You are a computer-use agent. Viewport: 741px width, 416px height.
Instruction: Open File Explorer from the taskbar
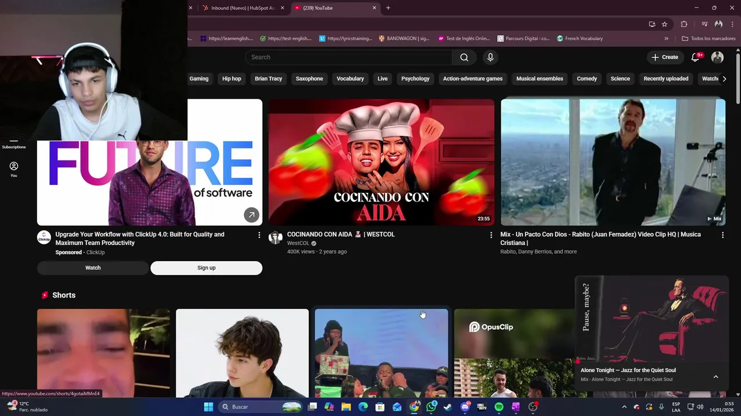[346, 407]
